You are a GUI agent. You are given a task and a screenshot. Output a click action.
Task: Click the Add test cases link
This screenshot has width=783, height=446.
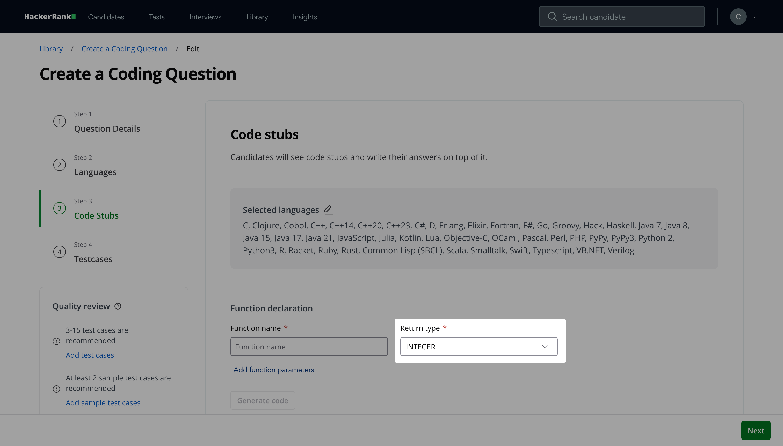pos(90,355)
